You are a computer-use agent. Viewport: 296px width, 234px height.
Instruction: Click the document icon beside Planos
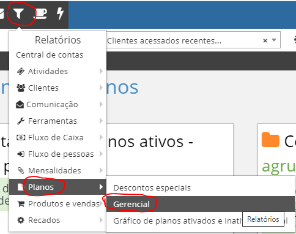coord(21,187)
